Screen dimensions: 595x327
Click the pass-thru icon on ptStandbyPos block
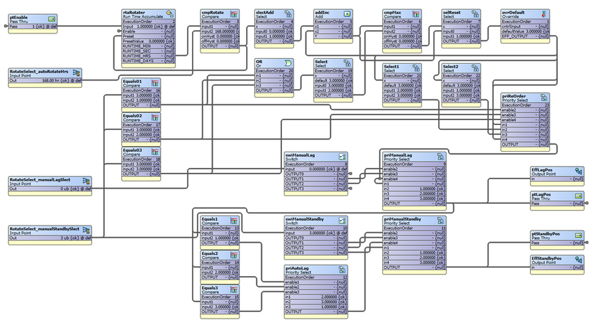tap(579, 235)
